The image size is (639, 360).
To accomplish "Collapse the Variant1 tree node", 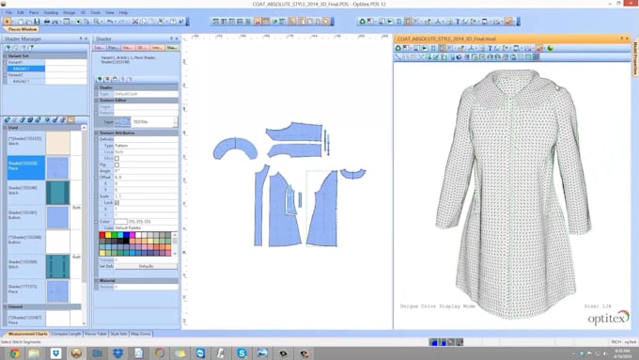I will 5,62.
